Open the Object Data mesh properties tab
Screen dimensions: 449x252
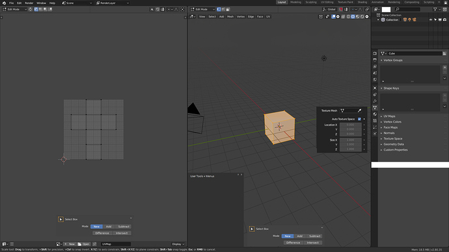coord(375,107)
